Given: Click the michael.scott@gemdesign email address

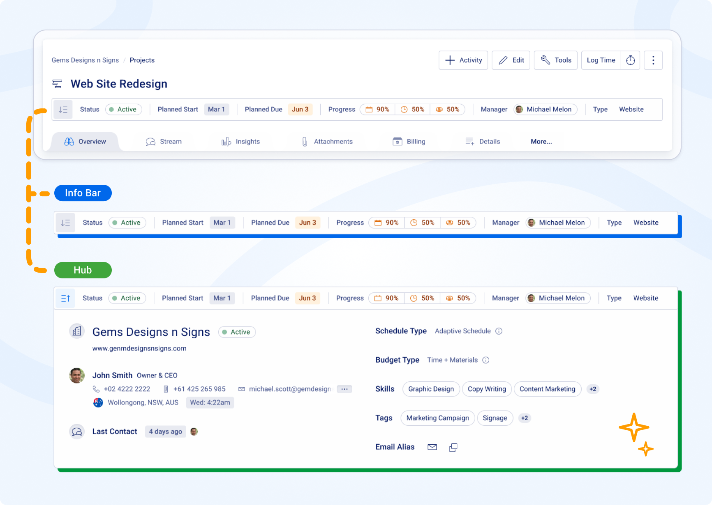Looking at the screenshot, I should tap(290, 389).
